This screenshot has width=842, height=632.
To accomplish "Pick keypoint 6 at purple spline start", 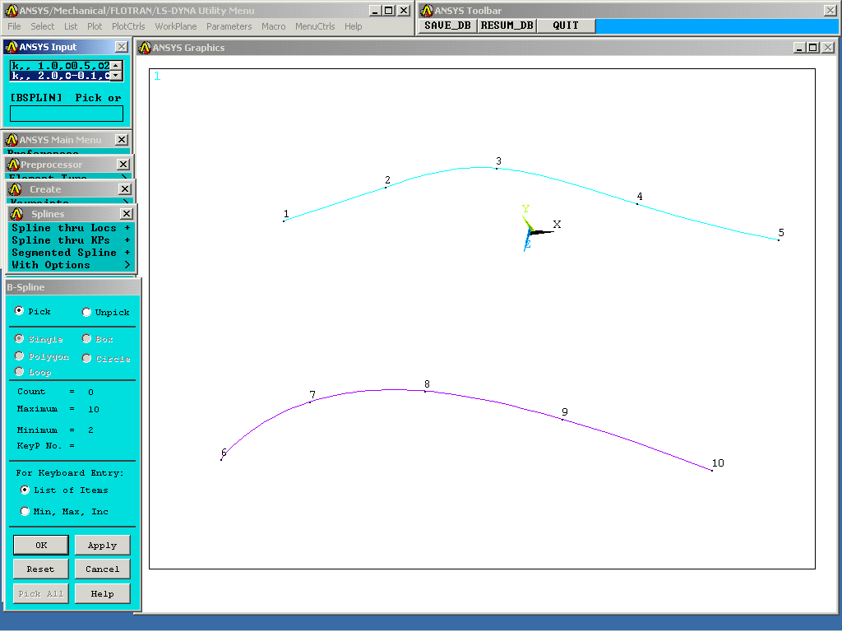I will point(221,459).
